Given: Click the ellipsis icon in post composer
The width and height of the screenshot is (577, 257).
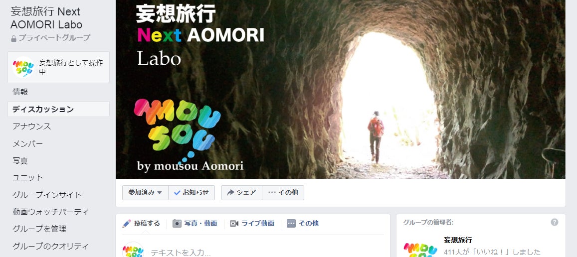Looking at the screenshot, I should 291,224.
